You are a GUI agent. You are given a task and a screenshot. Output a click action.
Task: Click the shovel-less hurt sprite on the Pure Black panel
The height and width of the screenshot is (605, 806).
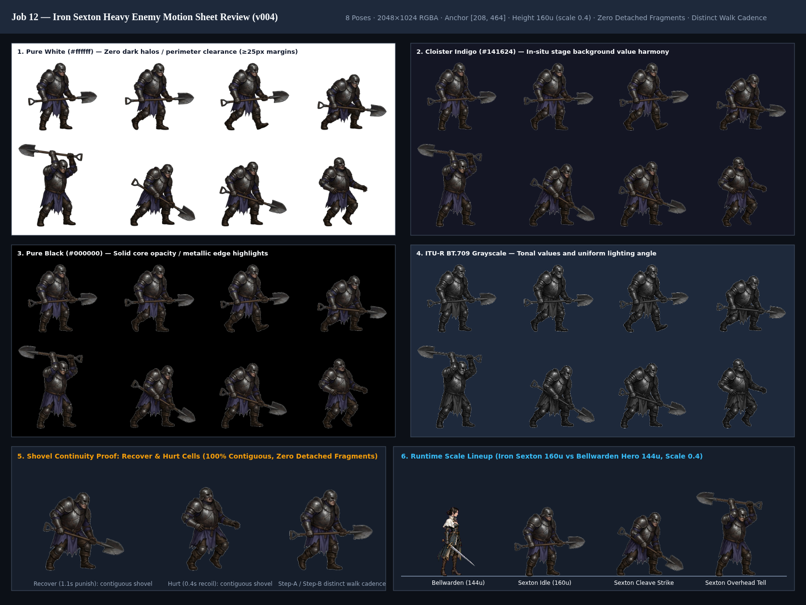(343, 393)
